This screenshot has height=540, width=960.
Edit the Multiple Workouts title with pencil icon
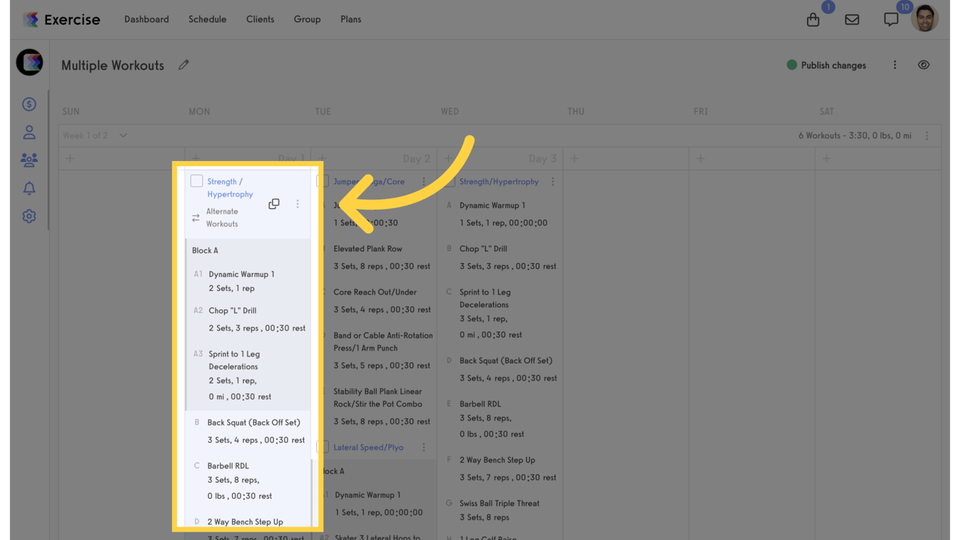pyautogui.click(x=183, y=65)
